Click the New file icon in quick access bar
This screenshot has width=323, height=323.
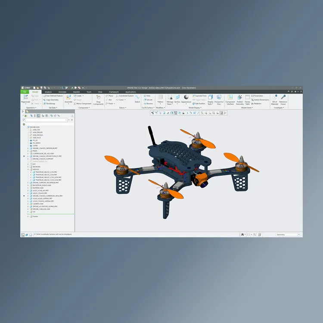point(34,88)
